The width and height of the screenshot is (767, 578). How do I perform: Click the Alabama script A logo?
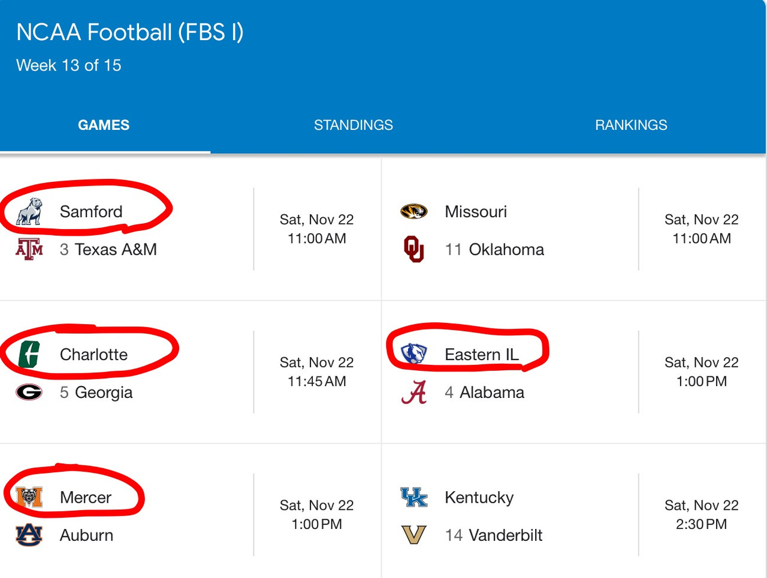coord(414,392)
